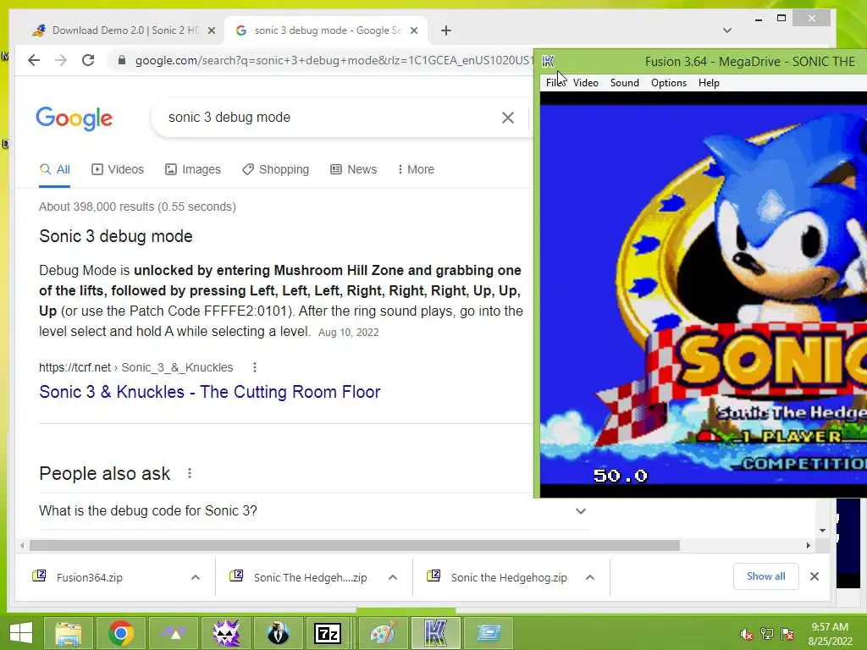Viewport: 867px width, 650px height.
Task: Click 'About 398,000 results' text
Action: tap(138, 207)
